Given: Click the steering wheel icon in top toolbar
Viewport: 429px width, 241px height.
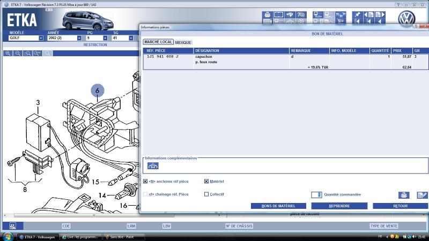Looking at the screenshot, I should click(301, 21).
